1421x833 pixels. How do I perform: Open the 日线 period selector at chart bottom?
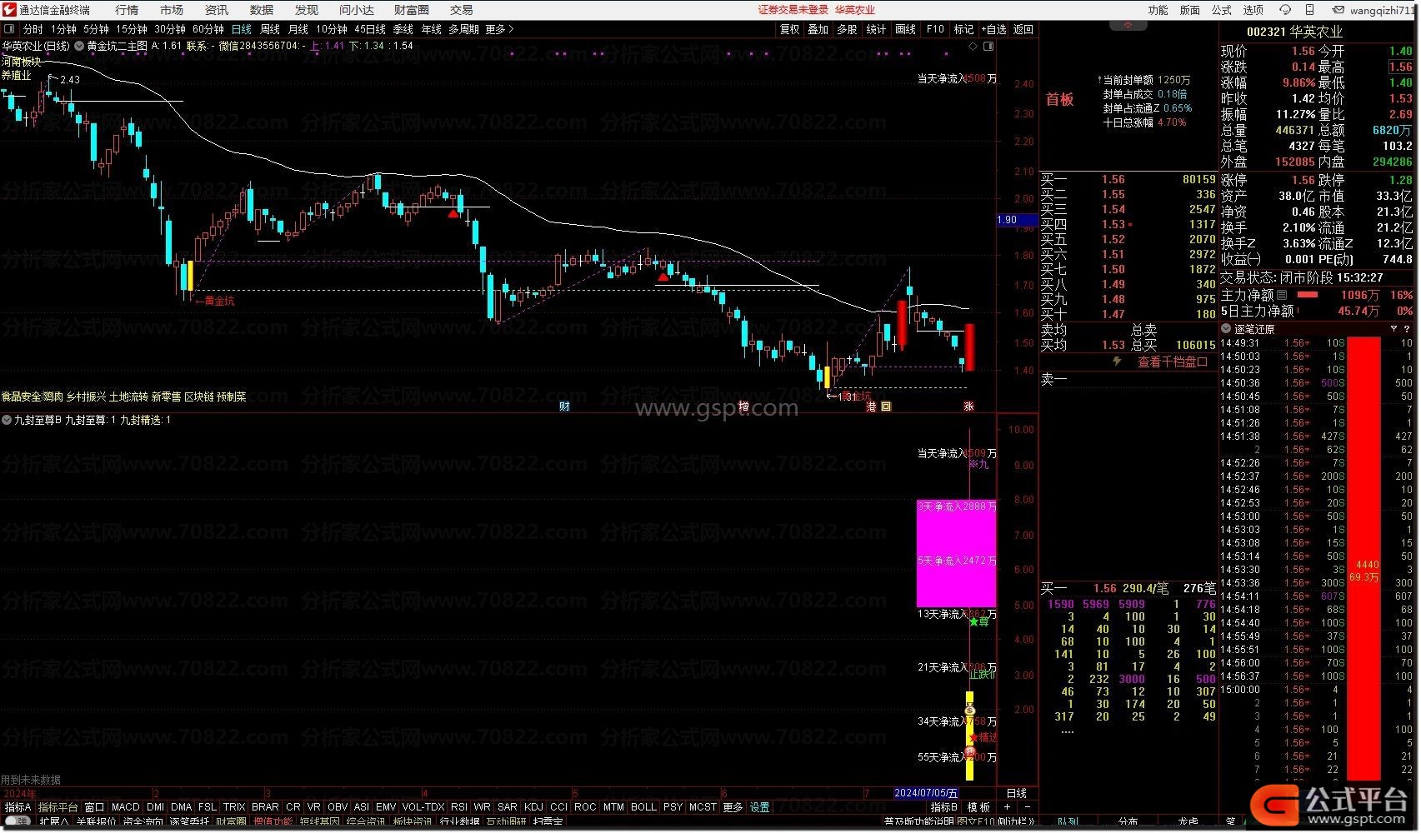[x=1017, y=793]
